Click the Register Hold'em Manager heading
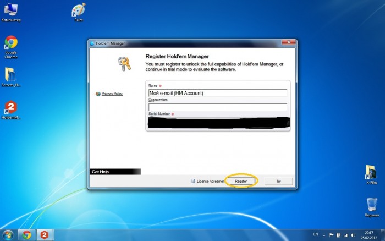Image resolution: width=385 pixels, height=241 pixels. [x=177, y=56]
